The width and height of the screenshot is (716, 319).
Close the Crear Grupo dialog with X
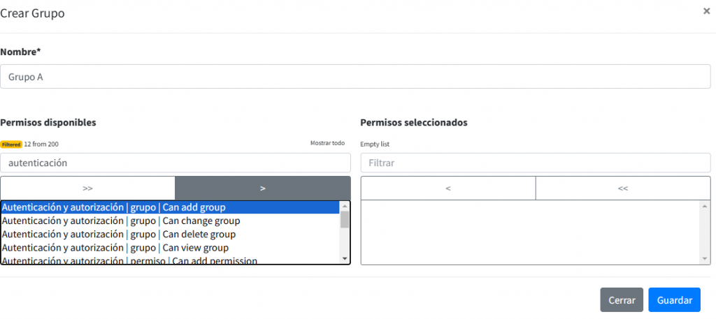click(x=706, y=11)
